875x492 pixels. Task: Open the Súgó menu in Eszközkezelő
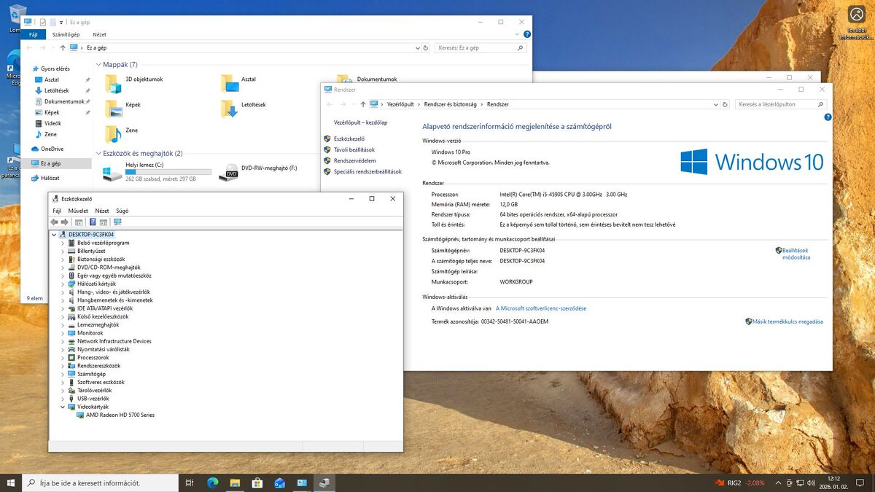click(122, 211)
